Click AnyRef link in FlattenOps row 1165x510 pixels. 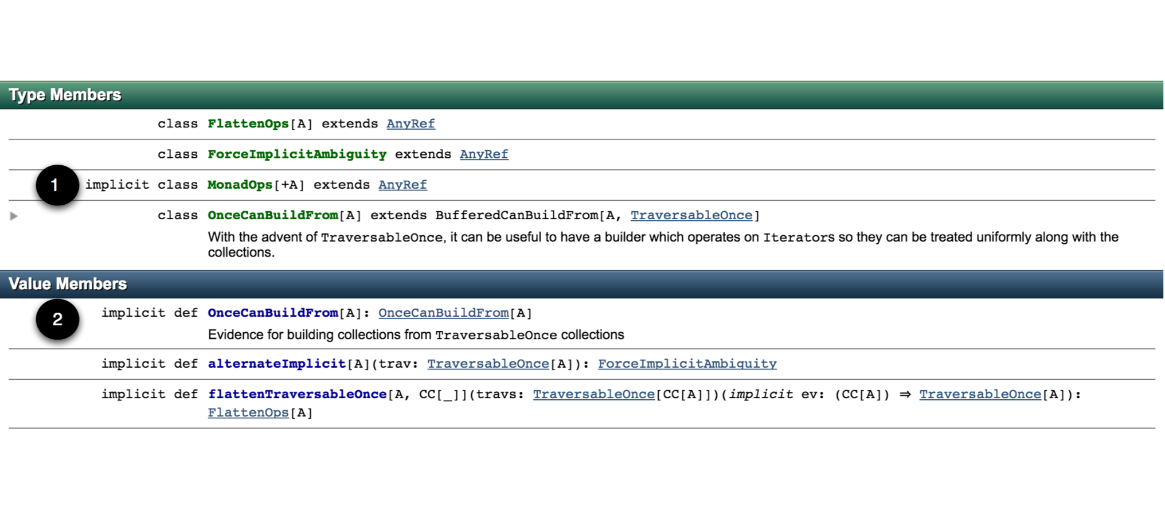coord(411,124)
